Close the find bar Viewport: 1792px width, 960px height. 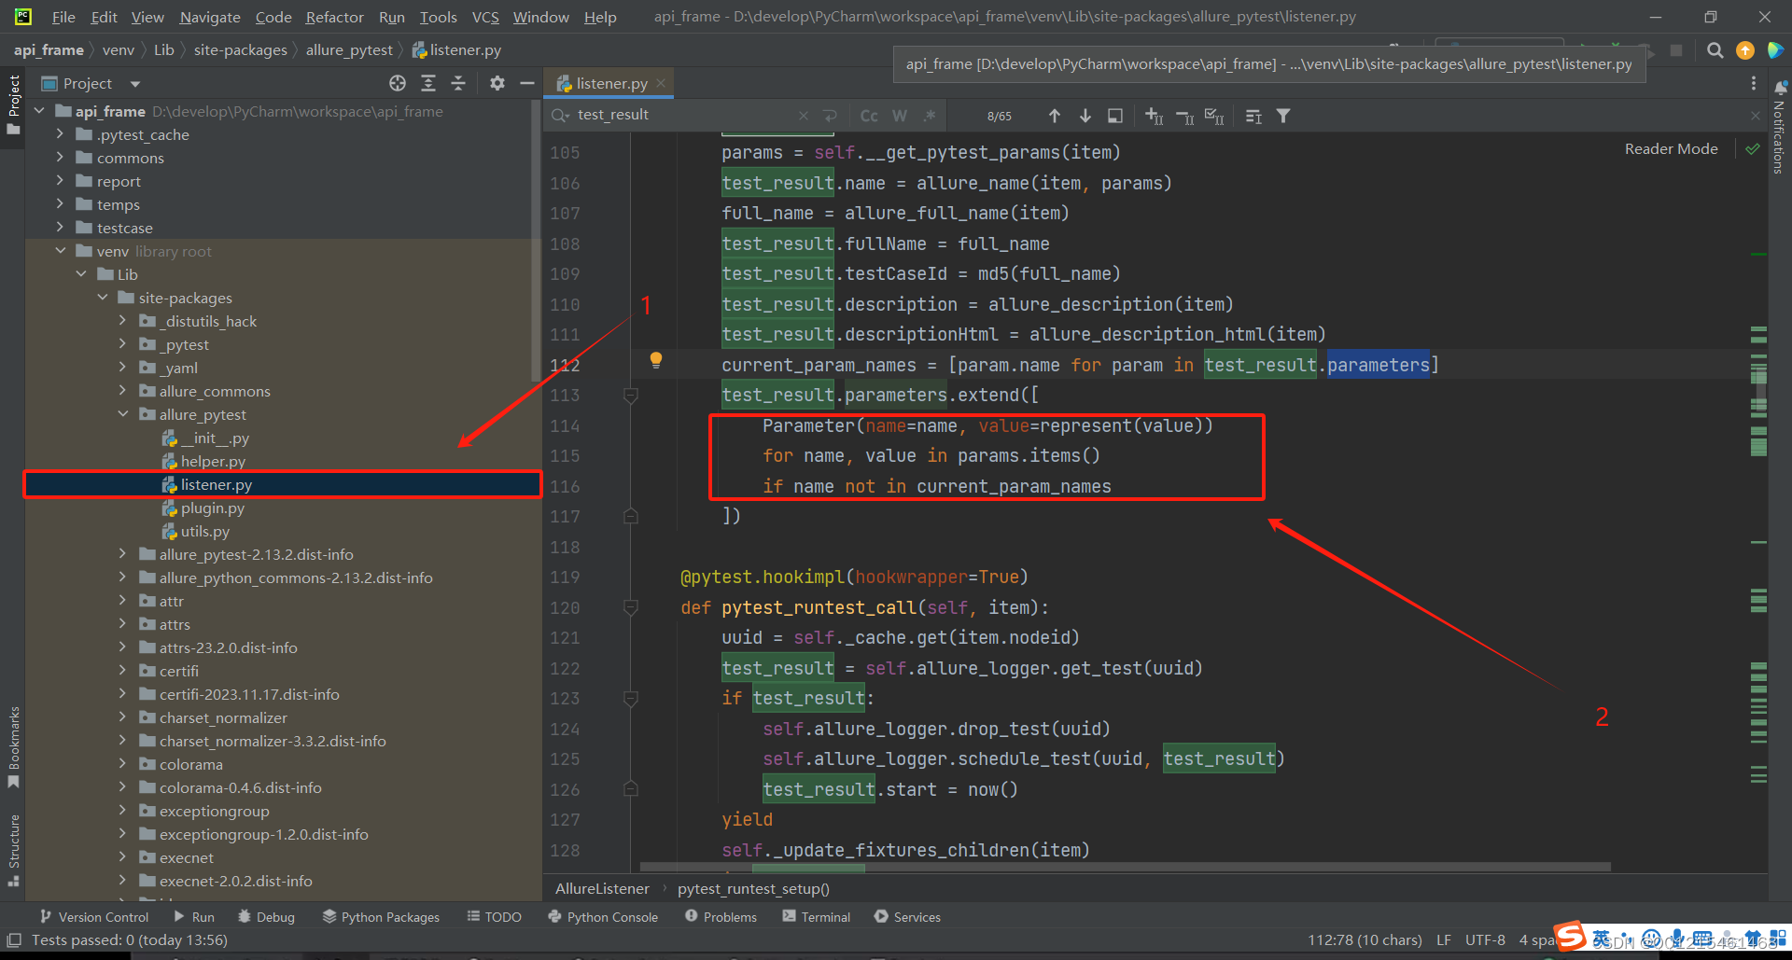point(1755,116)
